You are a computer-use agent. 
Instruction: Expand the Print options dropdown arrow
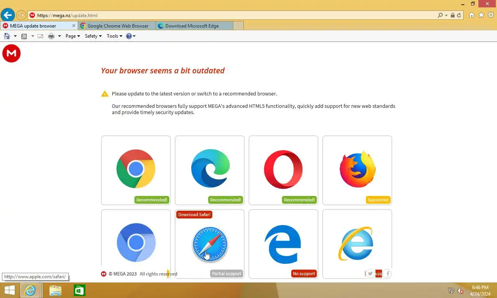click(x=59, y=36)
